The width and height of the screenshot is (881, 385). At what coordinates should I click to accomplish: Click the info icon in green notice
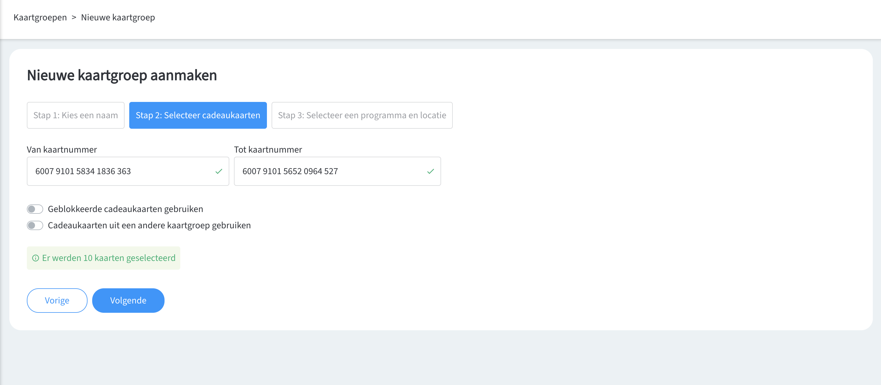click(36, 258)
